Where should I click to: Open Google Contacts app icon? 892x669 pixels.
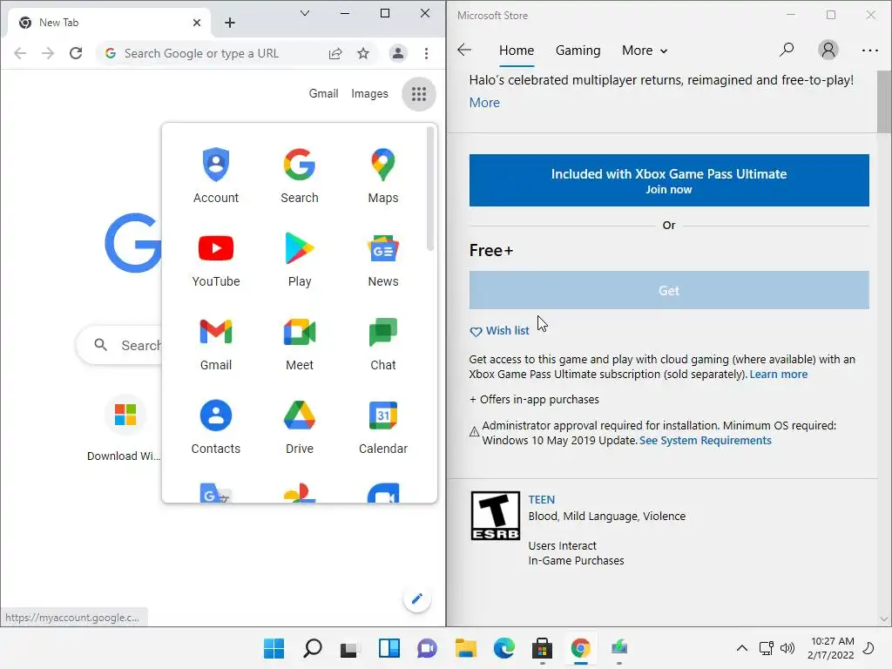[216, 426]
